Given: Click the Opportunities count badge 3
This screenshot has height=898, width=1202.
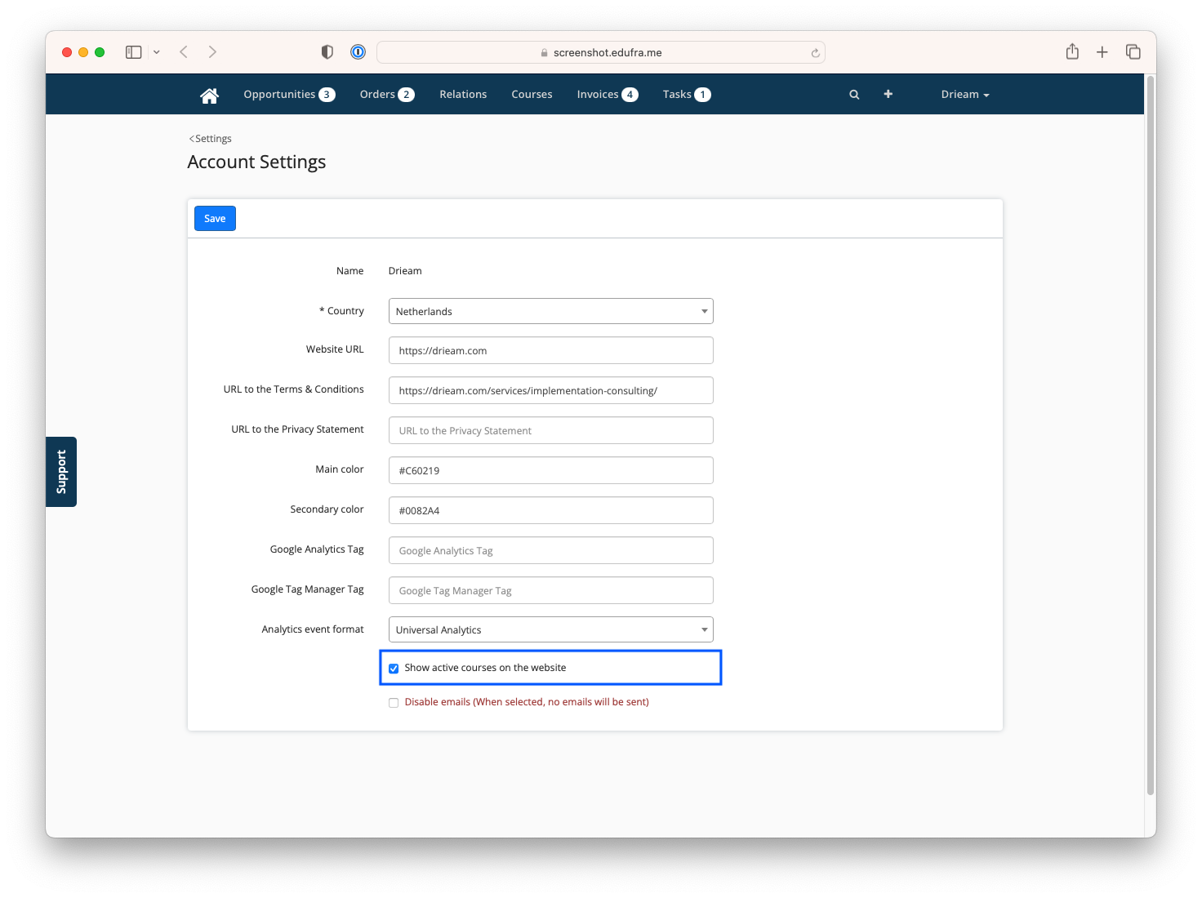Looking at the screenshot, I should (x=327, y=95).
